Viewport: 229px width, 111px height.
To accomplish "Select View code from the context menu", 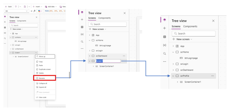I will [42, 97].
